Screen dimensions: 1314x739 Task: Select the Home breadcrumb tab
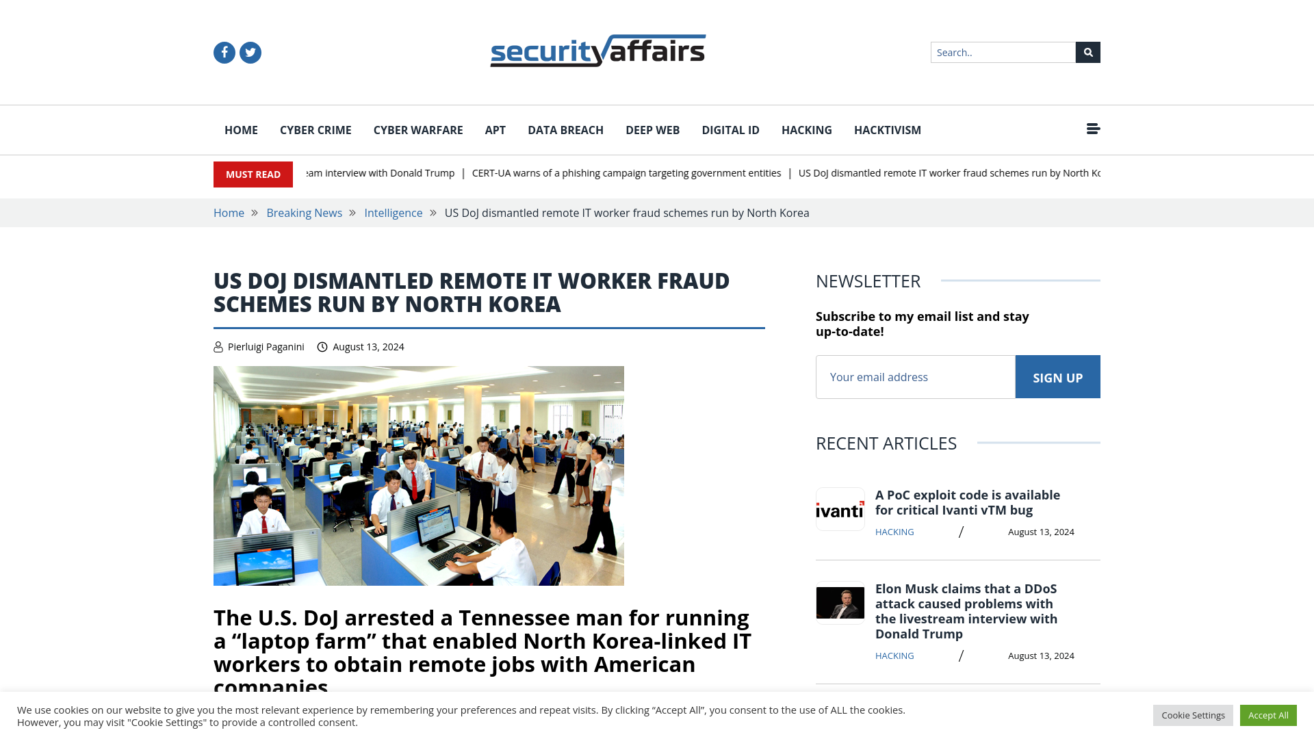pyautogui.click(x=229, y=212)
